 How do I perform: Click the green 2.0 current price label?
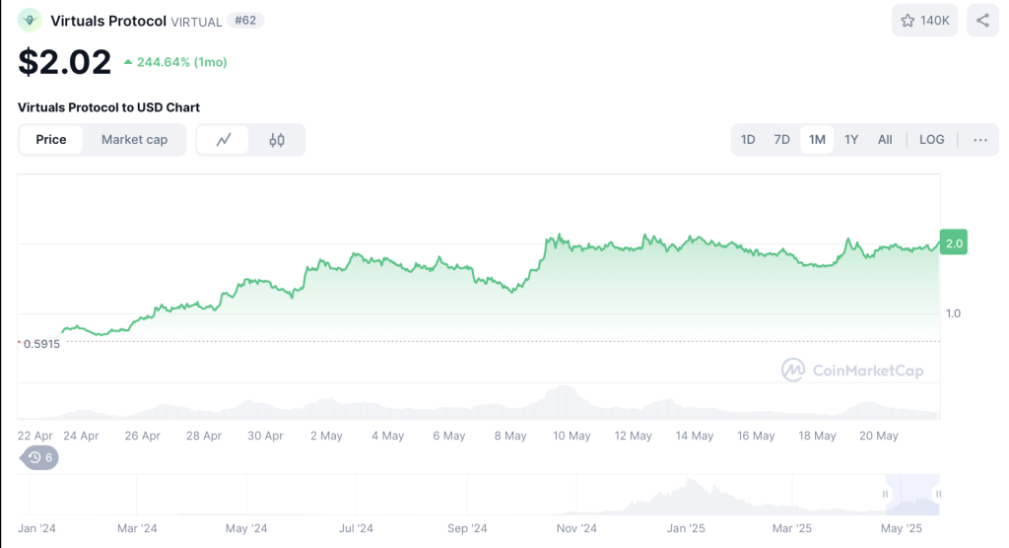(x=954, y=242)
